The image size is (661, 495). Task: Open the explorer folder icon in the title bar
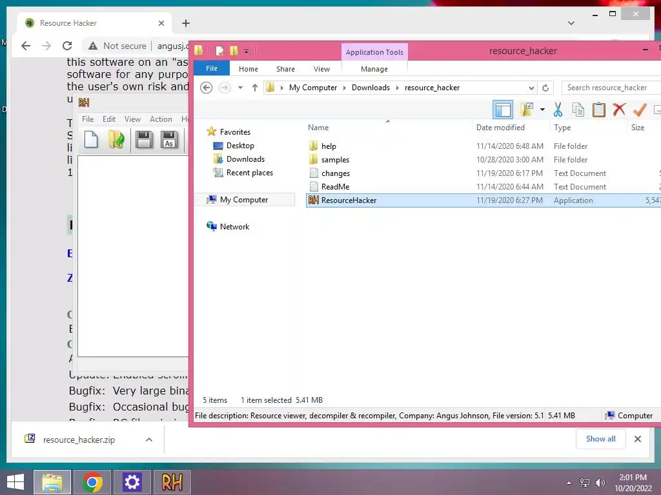(199, 51)
